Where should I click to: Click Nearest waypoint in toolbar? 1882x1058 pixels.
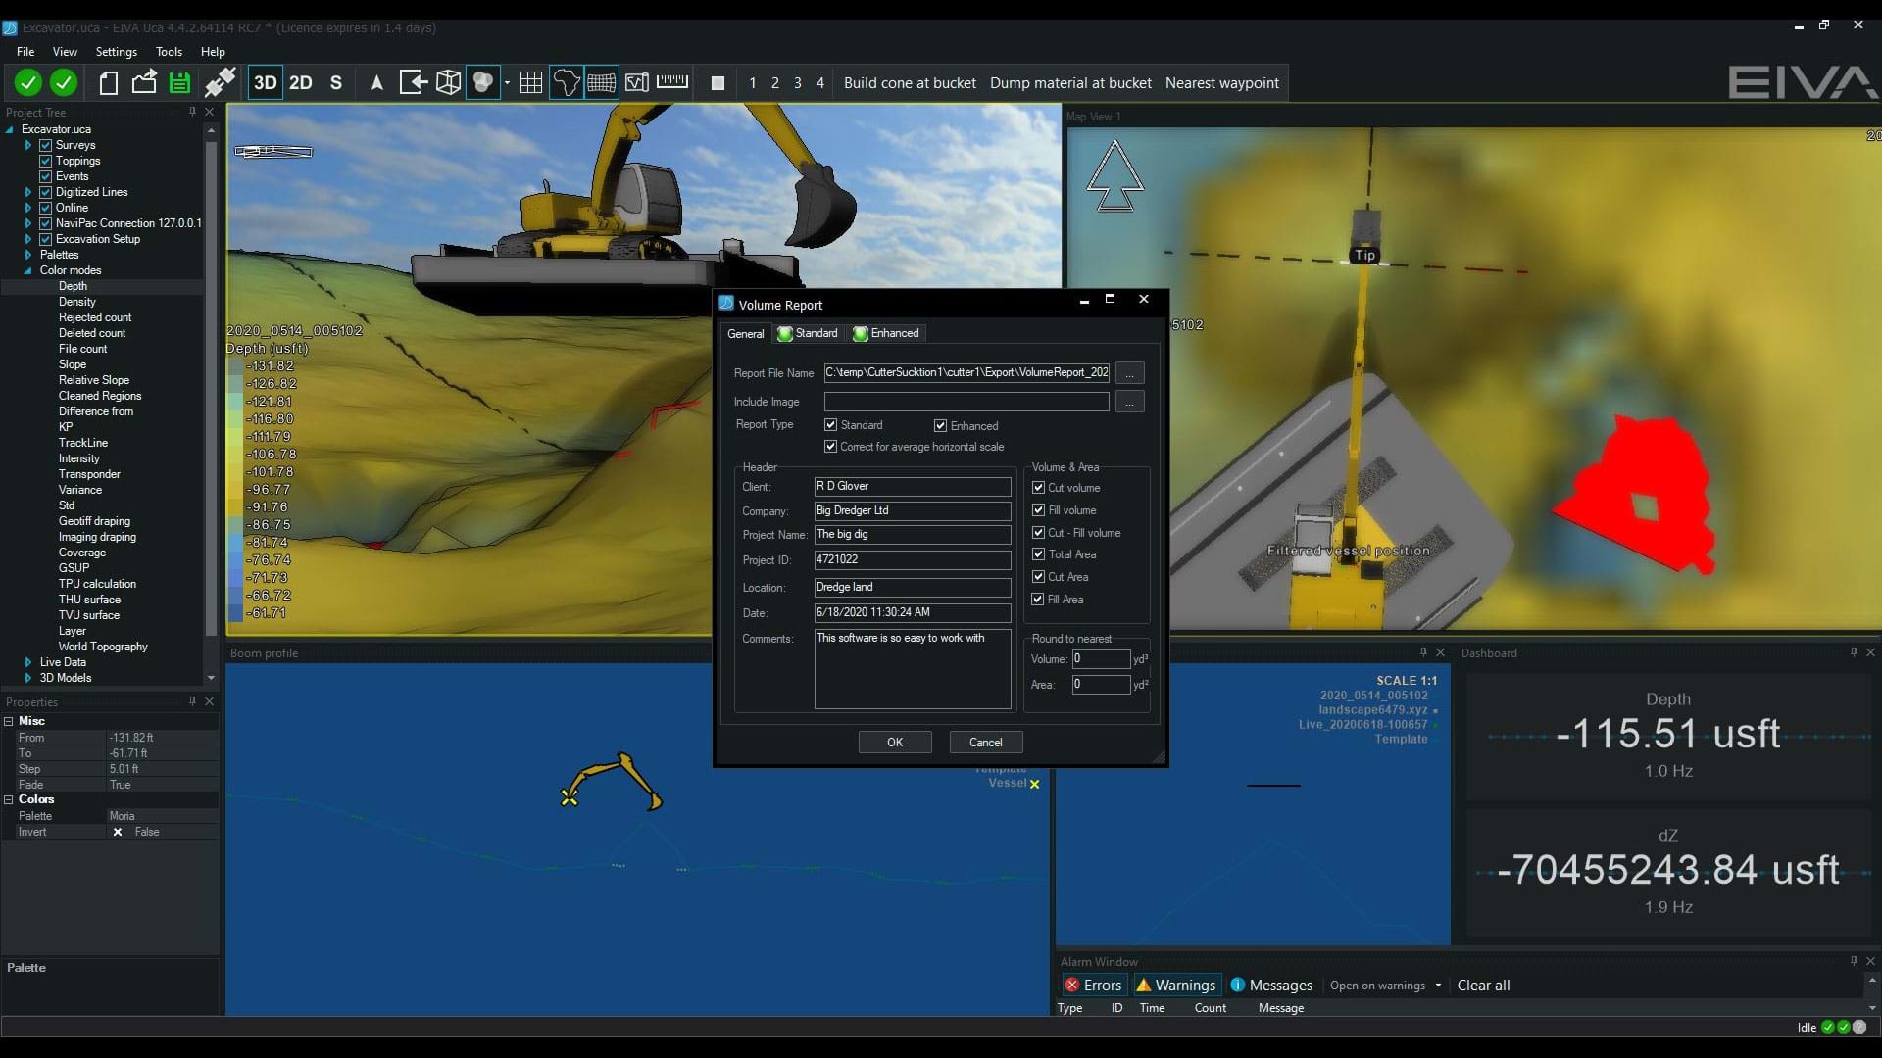click(1221, 83)
